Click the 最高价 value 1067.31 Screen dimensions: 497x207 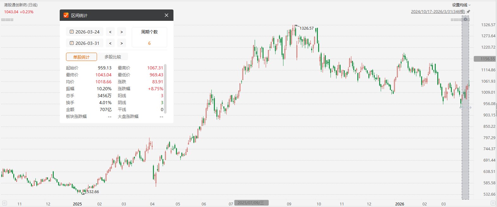(x=155, y=68)
